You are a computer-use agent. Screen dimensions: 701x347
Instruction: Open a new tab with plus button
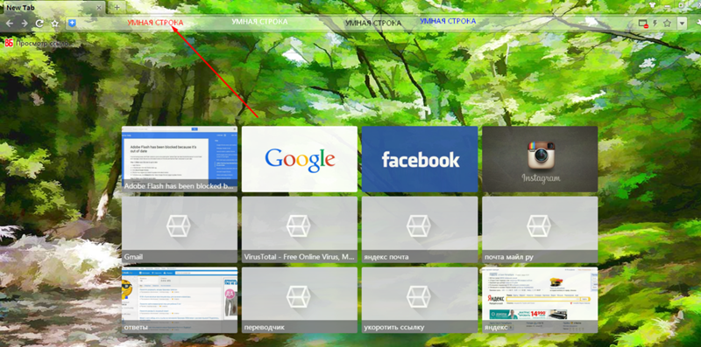tap(117, 7)
